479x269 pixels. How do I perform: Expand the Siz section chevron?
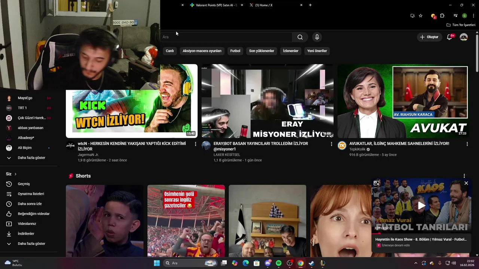15,174
